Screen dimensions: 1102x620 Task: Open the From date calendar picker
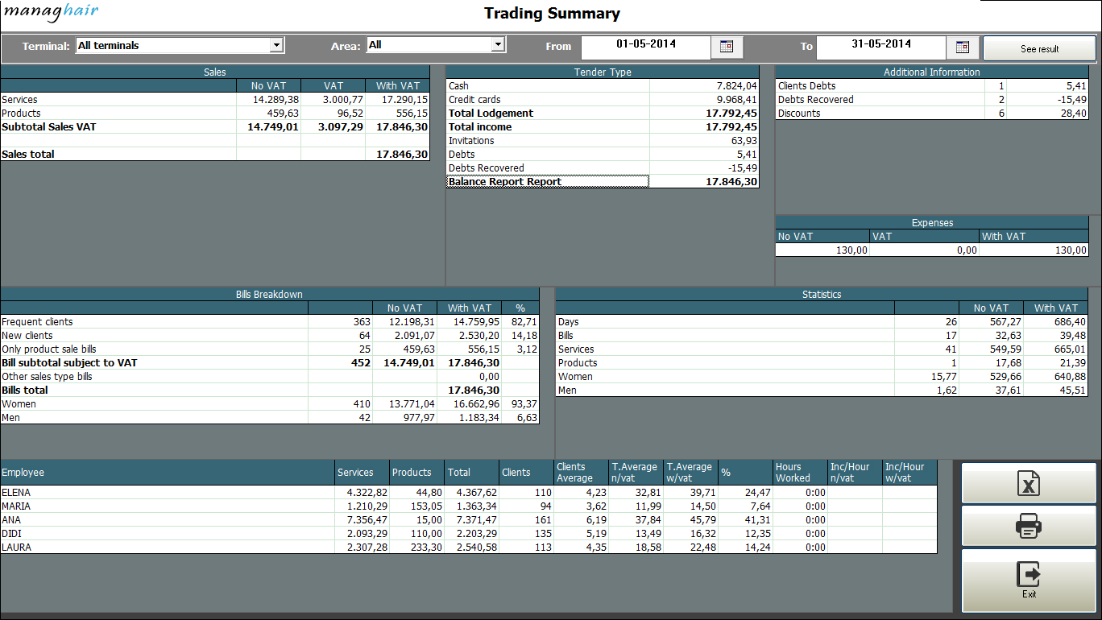(x=726, y=47)
